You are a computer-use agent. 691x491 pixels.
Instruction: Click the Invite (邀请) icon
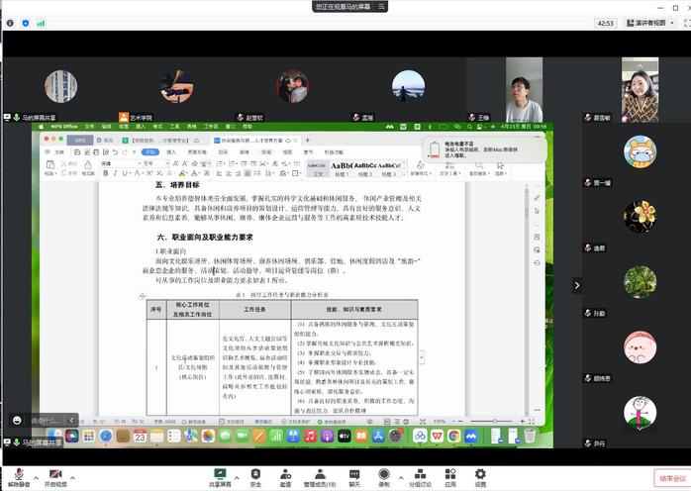pos(285,475)
